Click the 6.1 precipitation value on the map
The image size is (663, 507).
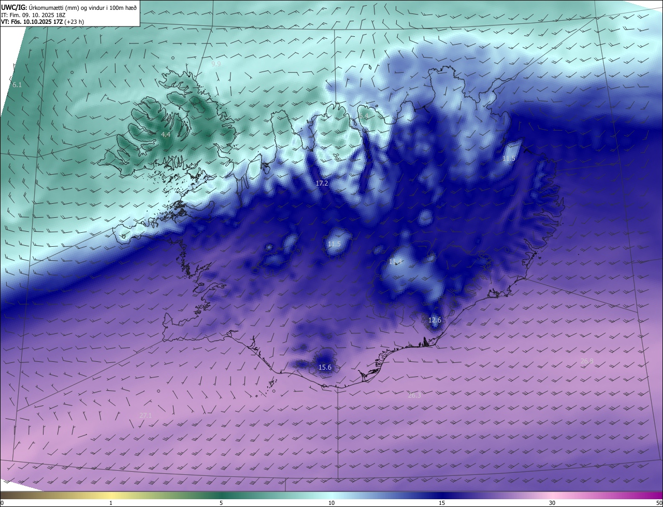tap(17, 84)
